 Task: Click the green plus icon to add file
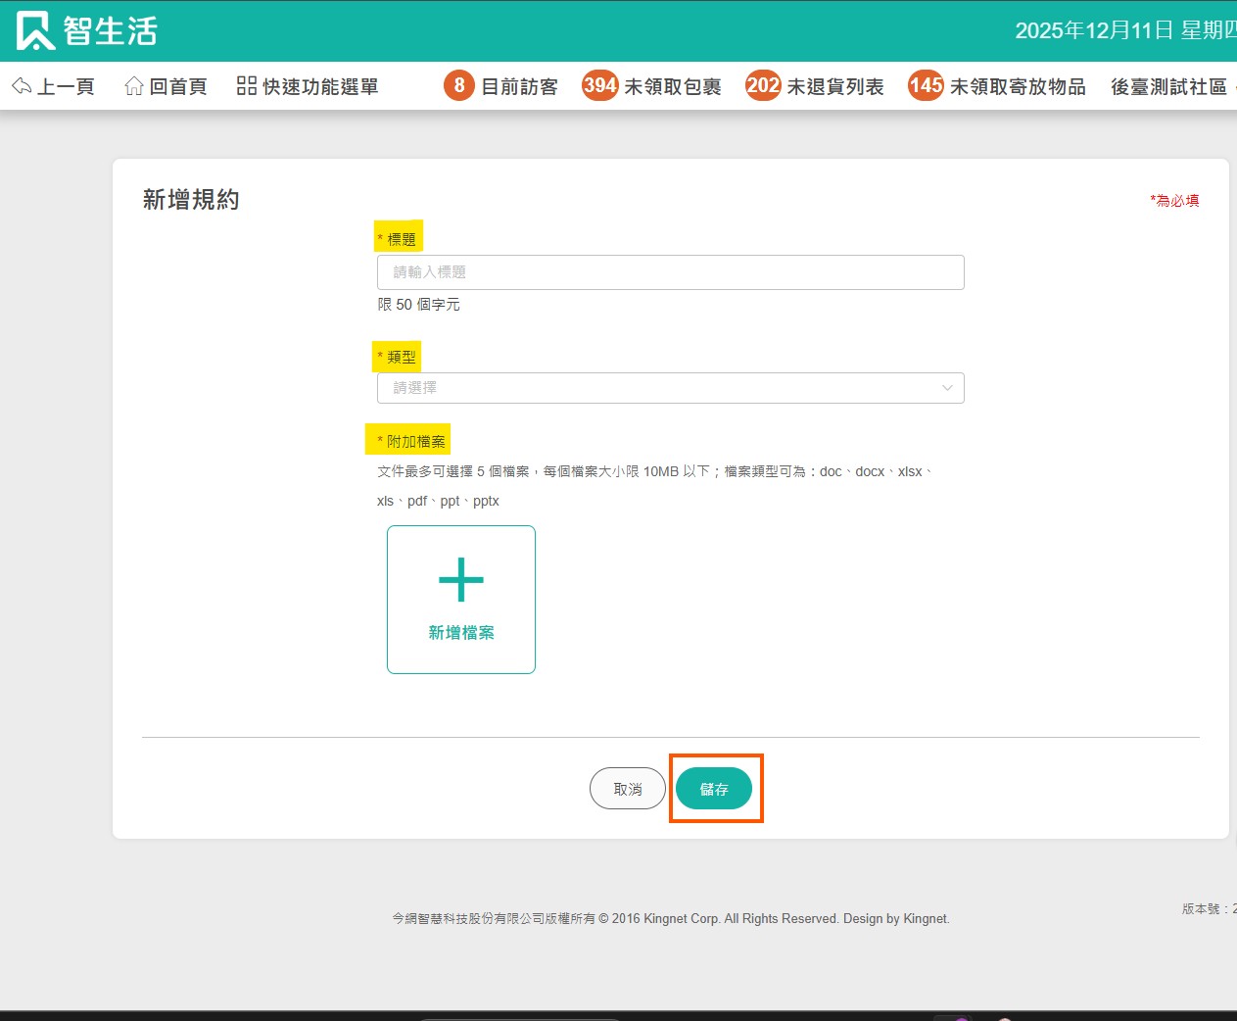pyautogui.click(x=461, y=579)
